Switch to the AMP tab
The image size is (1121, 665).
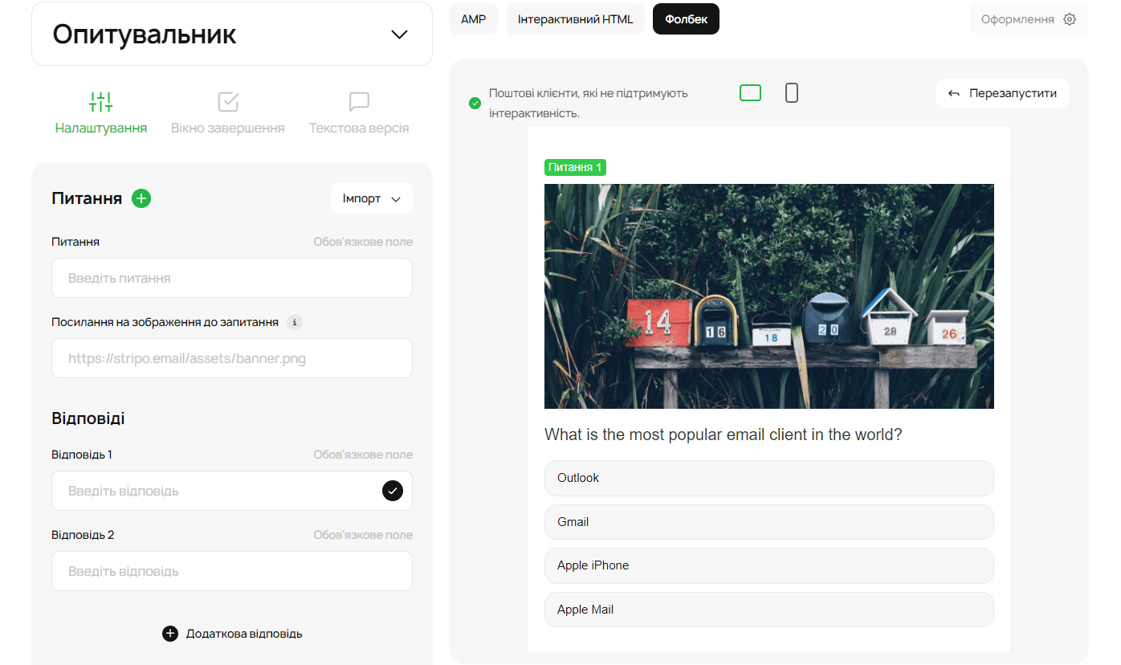pyautogui.click(x=473, y=19)
